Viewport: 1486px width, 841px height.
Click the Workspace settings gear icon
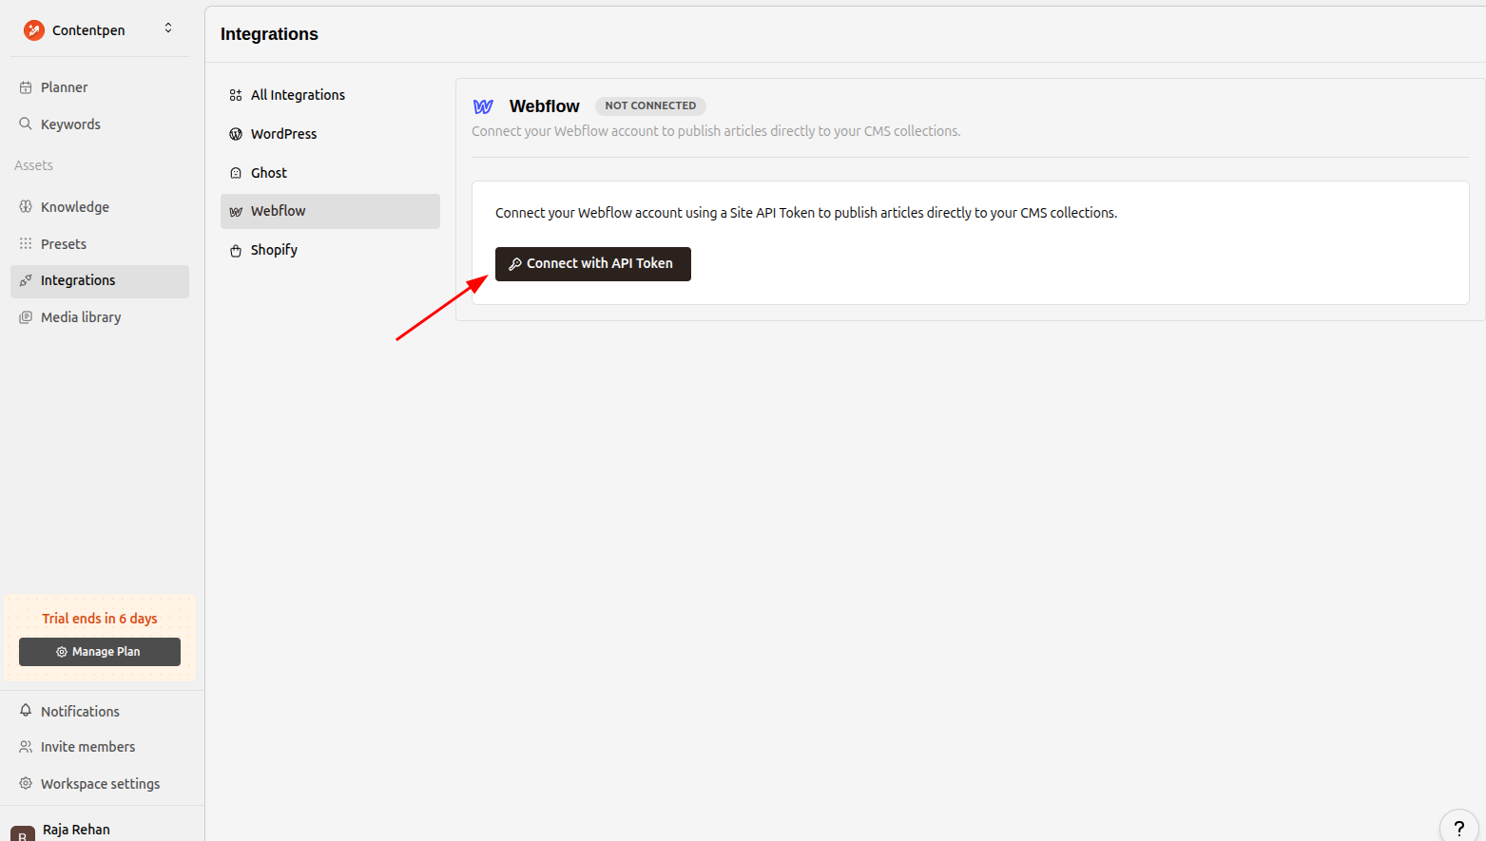[26, 784]
